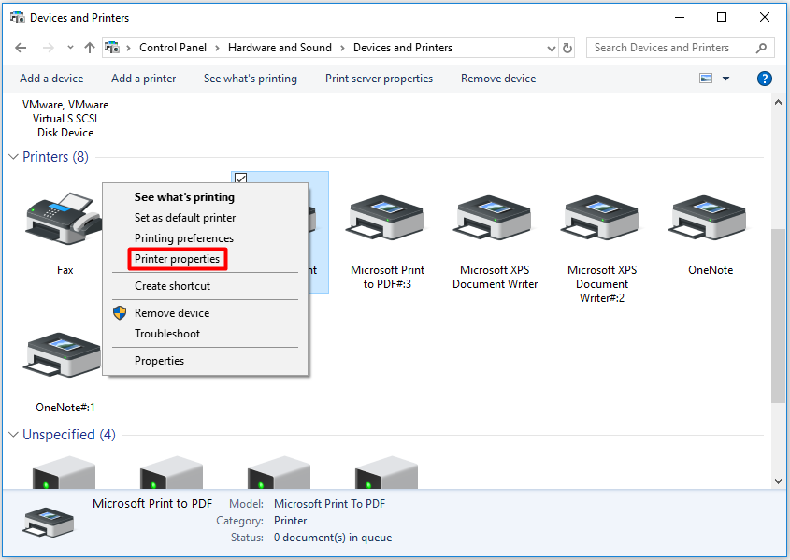Navigate to Control Panel breadcrumb

(x=173, y=48)
